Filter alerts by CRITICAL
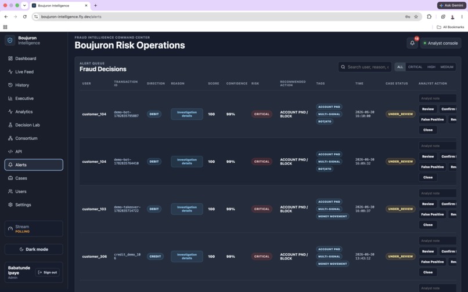 (x=415, y=67)
